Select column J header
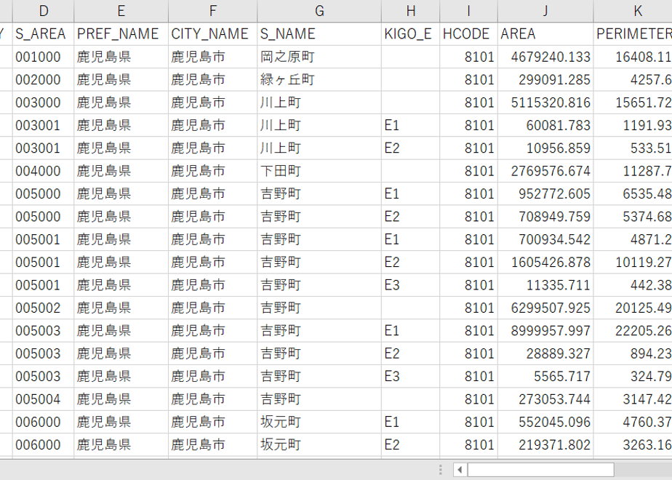Viewport: 672px width, 480px height. click(x=545, y=11)
